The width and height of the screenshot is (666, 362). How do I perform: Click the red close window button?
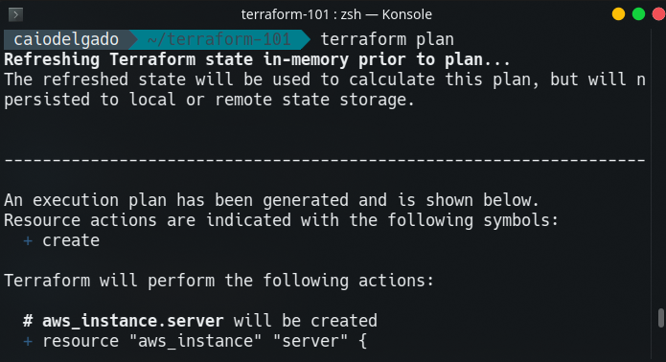pyautogui.click(x=658, y=14)
